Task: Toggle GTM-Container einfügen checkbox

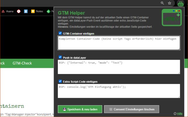Action: pyautogui.click(x=60, y=33)
